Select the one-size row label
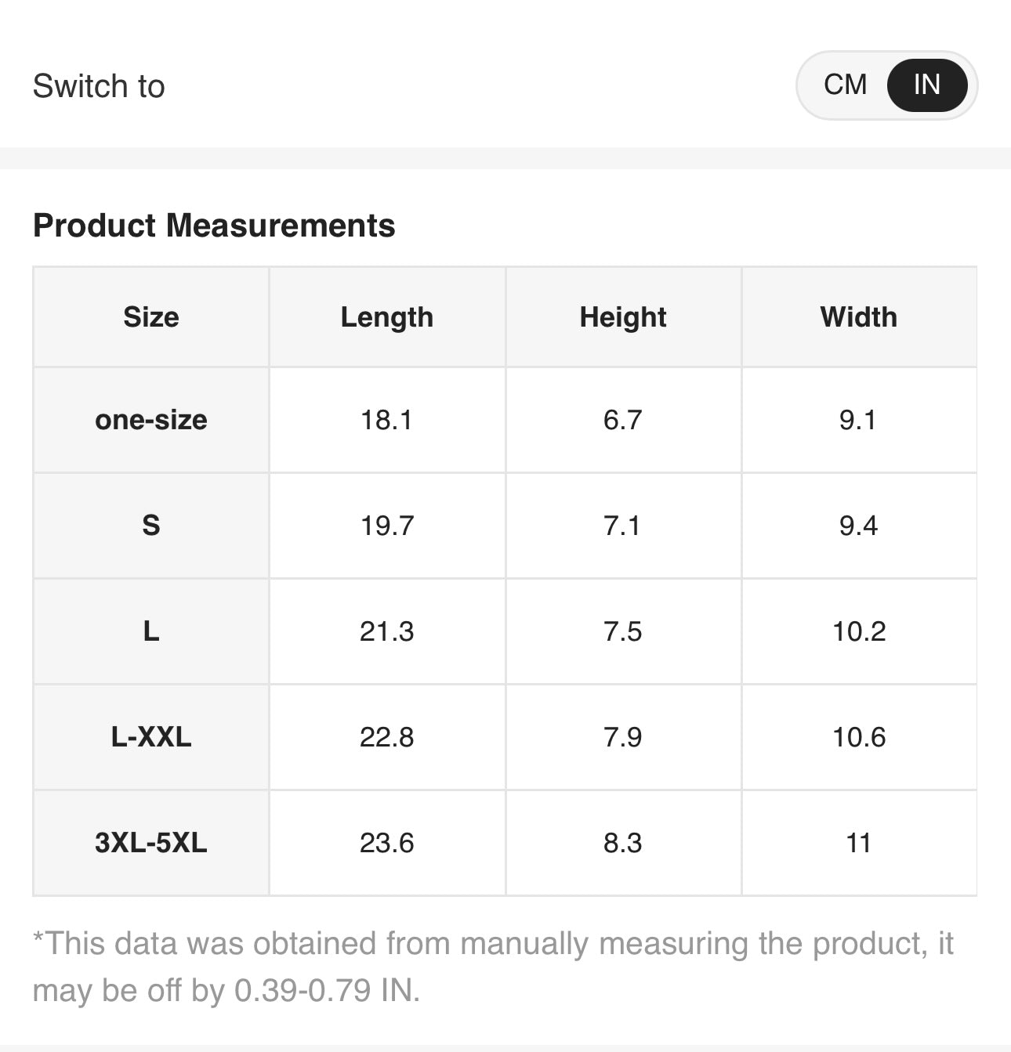 tap(151, 420)
